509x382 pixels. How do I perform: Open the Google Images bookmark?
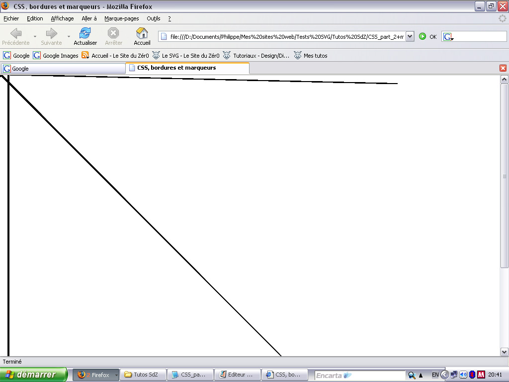point(56,56)
